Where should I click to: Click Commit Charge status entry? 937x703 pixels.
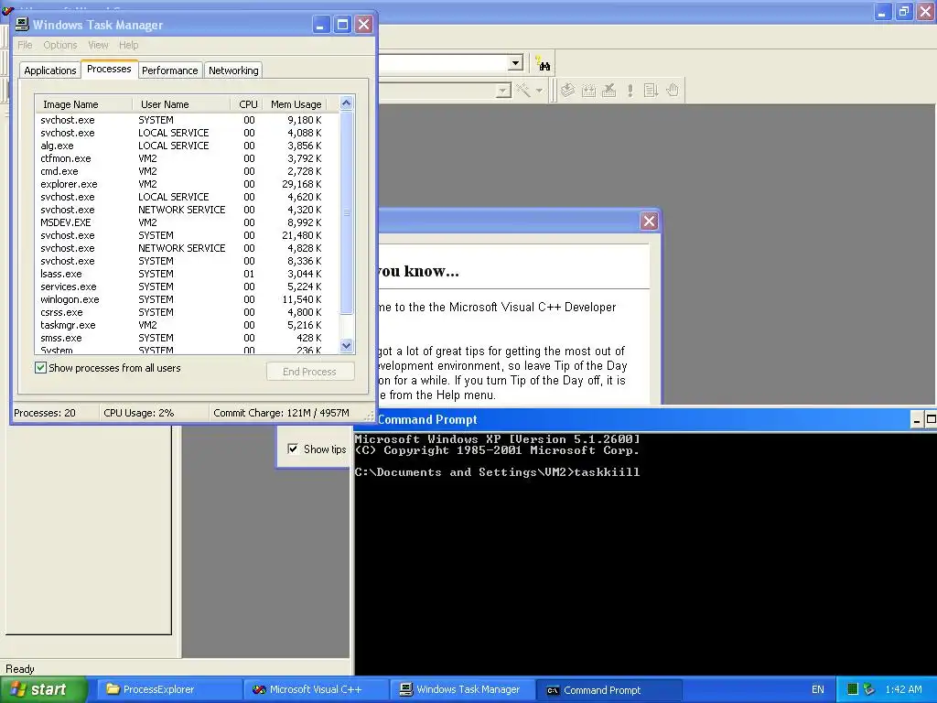(x=281, y=413)
